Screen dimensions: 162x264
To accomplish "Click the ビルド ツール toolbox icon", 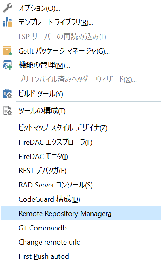I will point(8,94).
